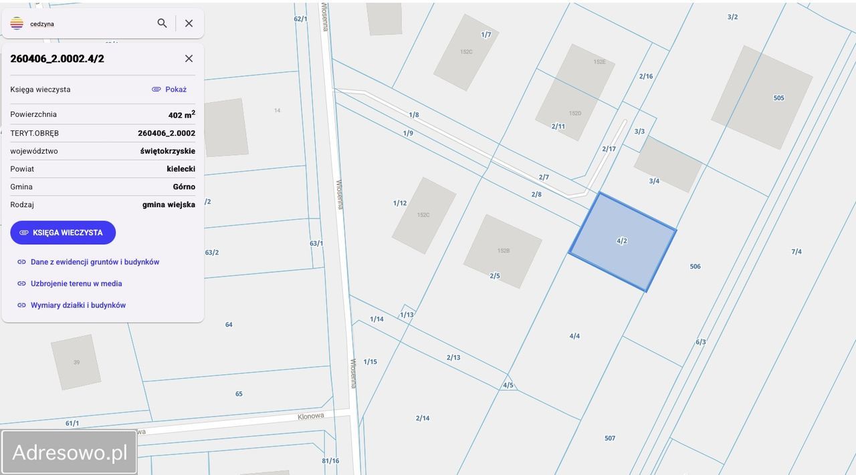This screenshot has height=475, width=856.
Task: Clear the search field with X
Action: tap(189, 23)
